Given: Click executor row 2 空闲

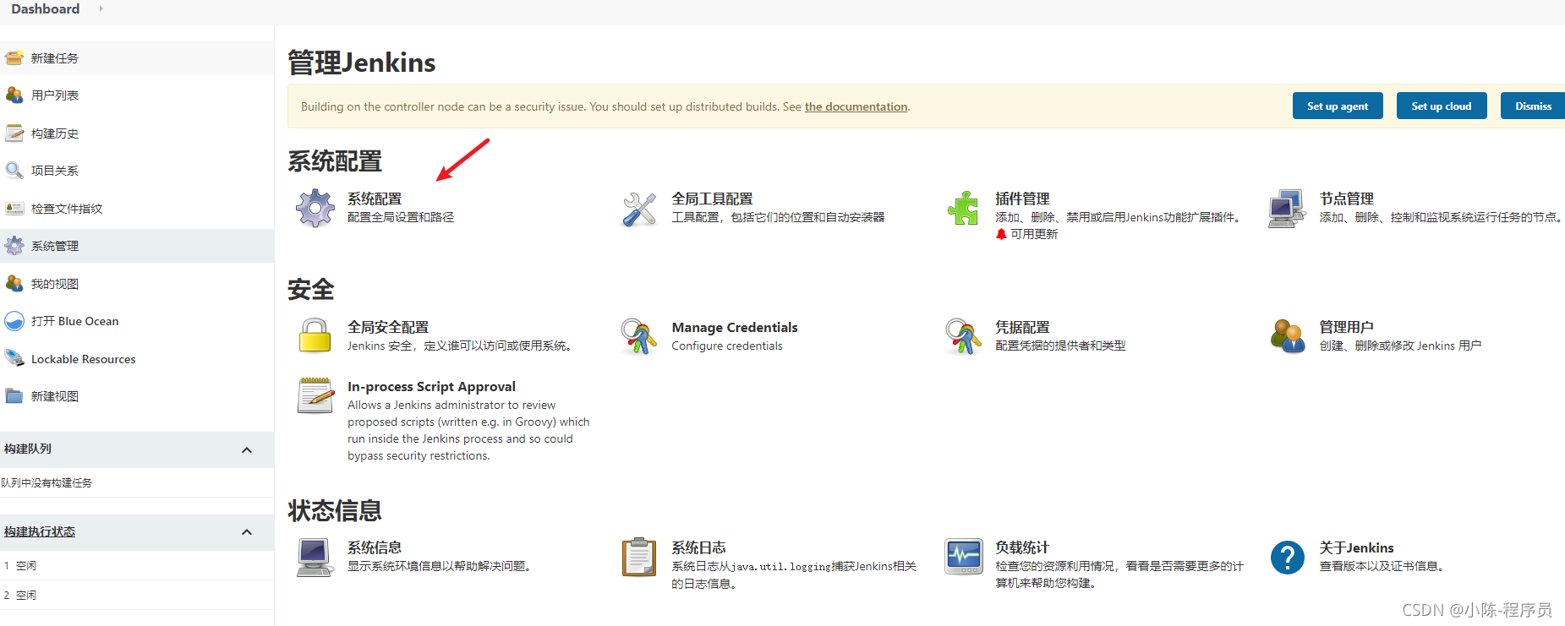Looking at the screenshot, I should click(137, 596).
